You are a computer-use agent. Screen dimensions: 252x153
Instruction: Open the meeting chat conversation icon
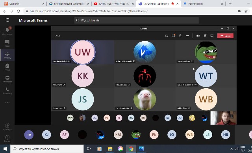174,36
